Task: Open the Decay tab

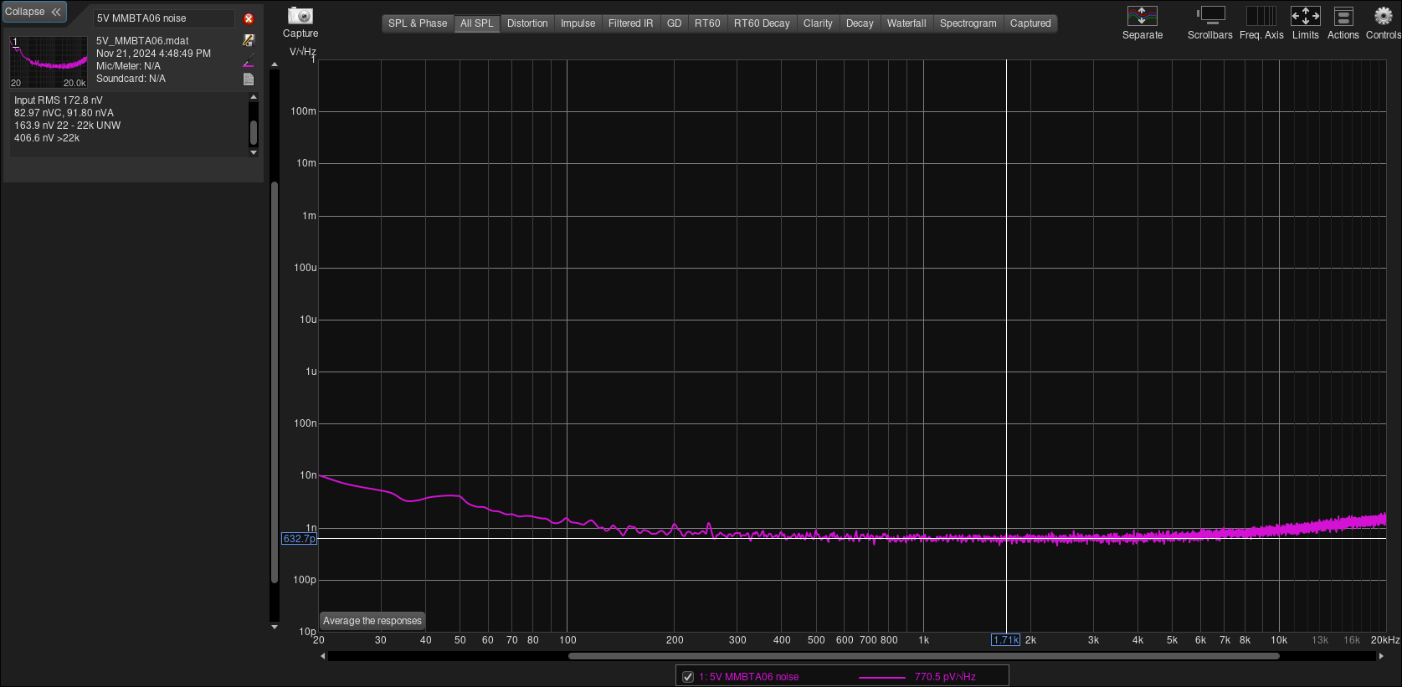Action: (860, 23)
